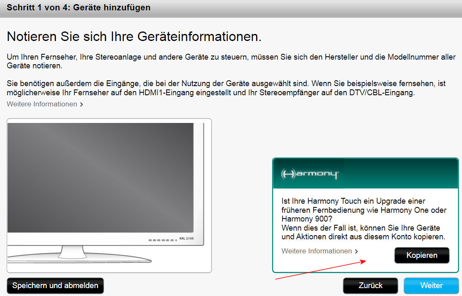Click the paragraph about Hersteller und Modellnummer
The width and height of the screenshot is (462, 296).
point(231,61)
